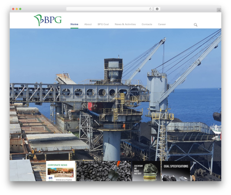
Task: Click the yellow minimize window button
Action: tap(17, 9)
